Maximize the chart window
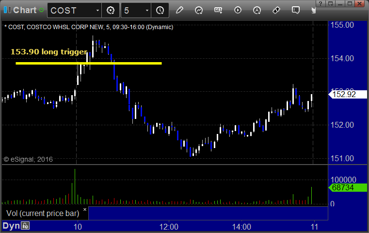Screen dimensions: 369x233 (x=350, y=3)
